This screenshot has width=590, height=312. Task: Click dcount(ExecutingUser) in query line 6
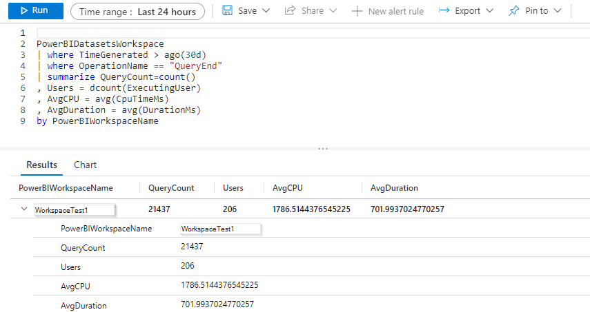145,88
